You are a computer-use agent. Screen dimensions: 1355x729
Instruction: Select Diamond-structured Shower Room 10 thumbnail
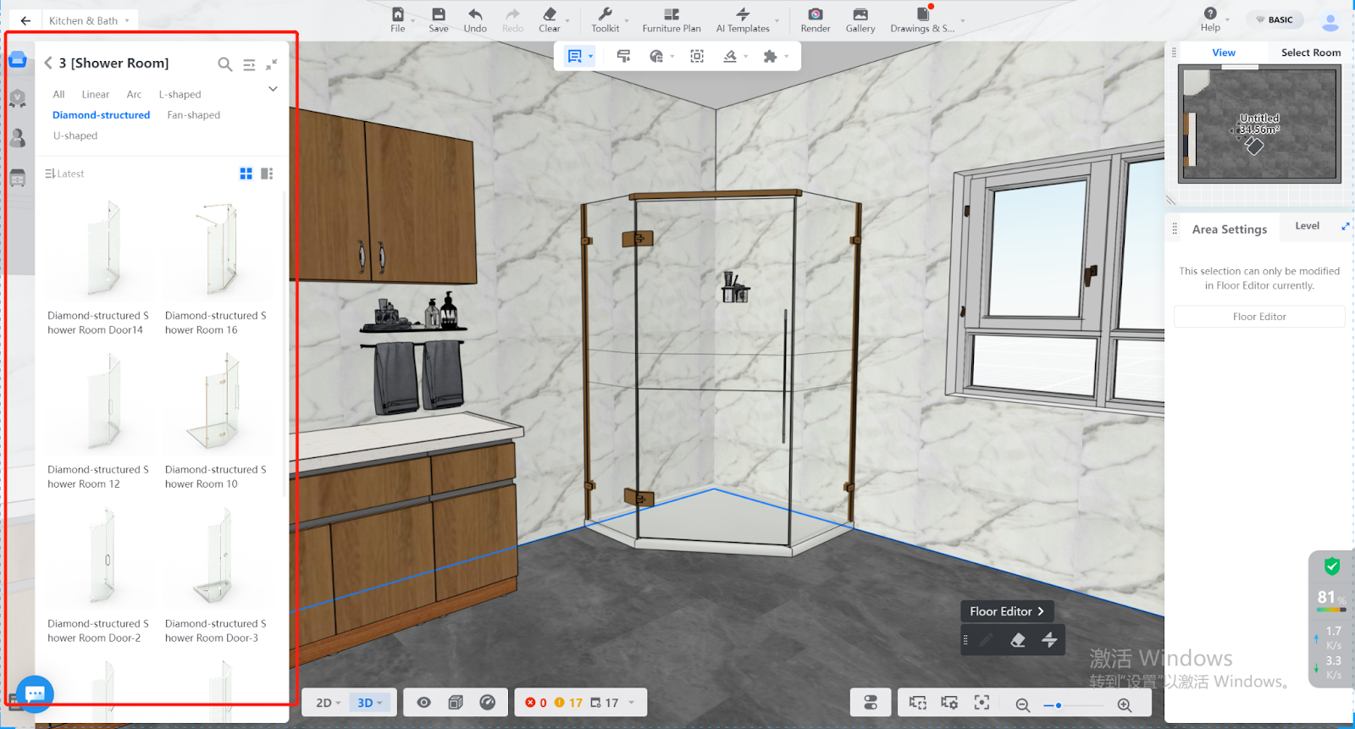[x=219, y=403]
